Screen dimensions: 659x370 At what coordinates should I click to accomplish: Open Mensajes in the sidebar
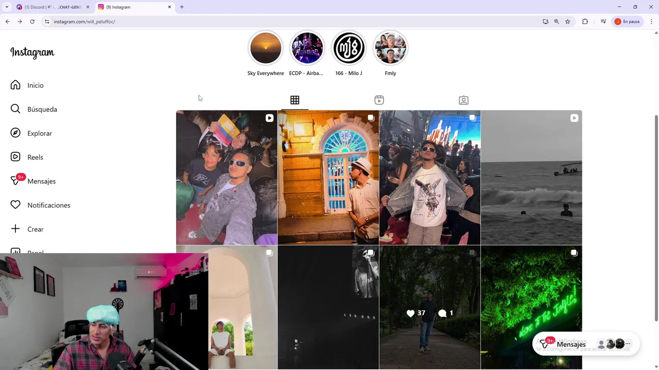33,181
